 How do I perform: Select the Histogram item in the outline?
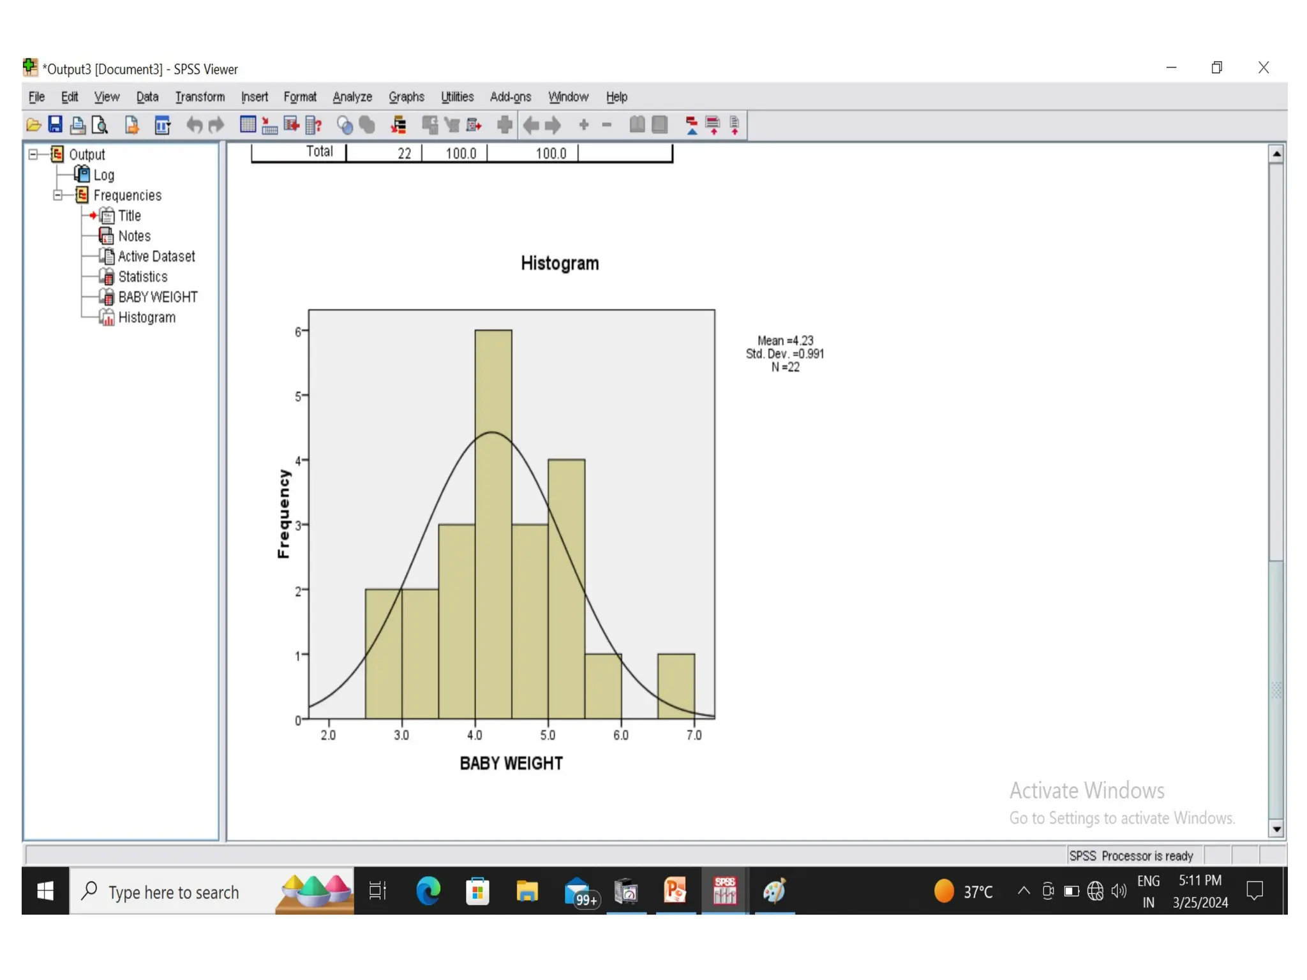pos(146,318)
